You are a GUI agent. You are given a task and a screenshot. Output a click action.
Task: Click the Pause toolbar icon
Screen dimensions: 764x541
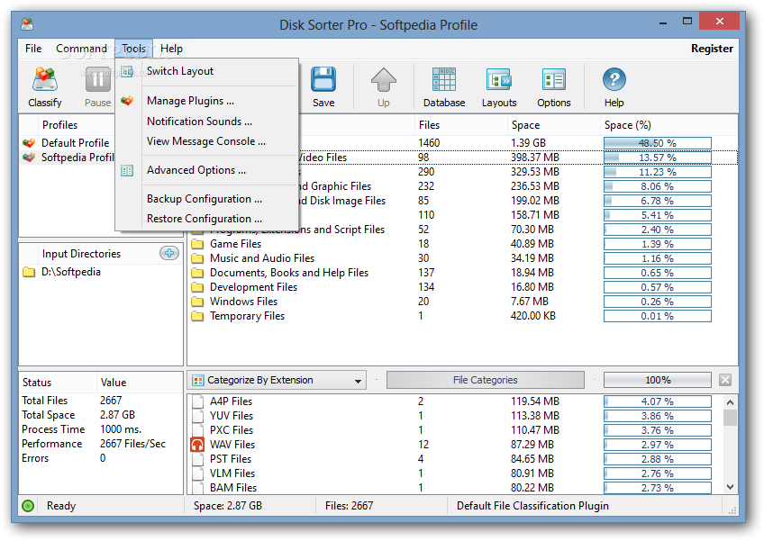coord(98,80)
